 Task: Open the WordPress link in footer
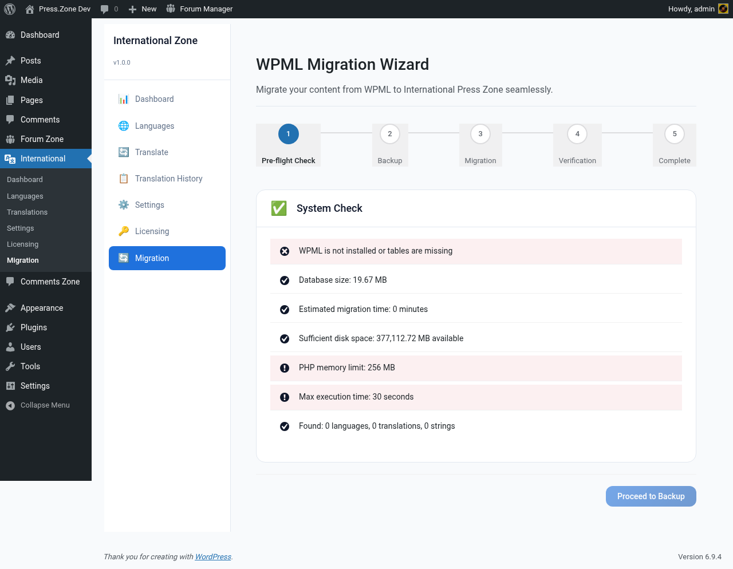pos(213,557)
